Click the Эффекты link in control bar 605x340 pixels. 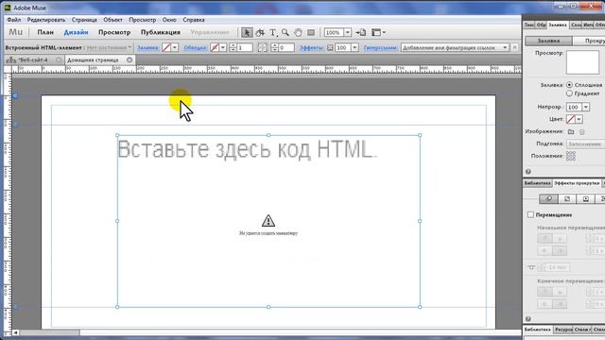pyautogui.click(x=312, y=48)
